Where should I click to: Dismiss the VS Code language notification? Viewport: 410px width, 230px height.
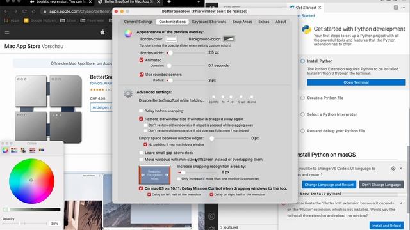[401, 169]
